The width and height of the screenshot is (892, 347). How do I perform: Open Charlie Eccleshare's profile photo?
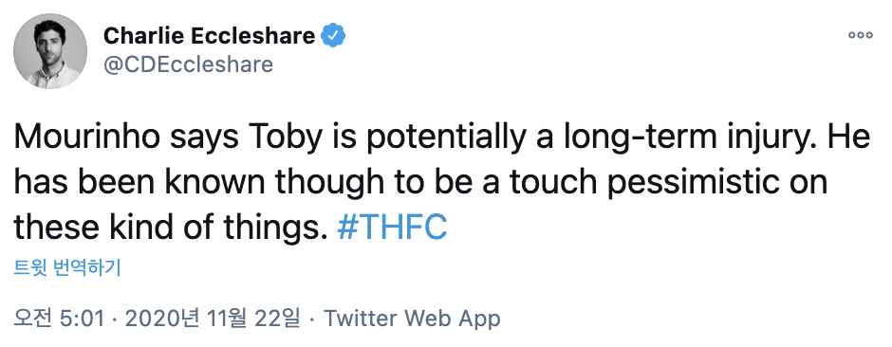click(50, 51)
